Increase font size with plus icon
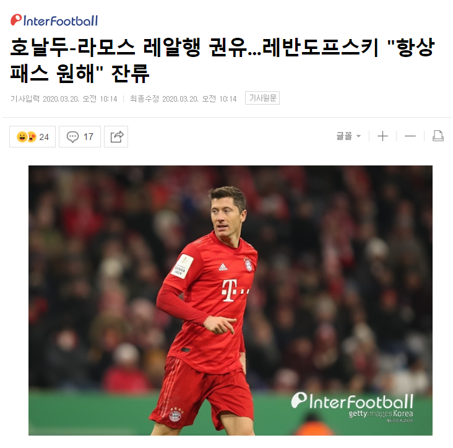 pyautogui.click(x=383, y=136)
